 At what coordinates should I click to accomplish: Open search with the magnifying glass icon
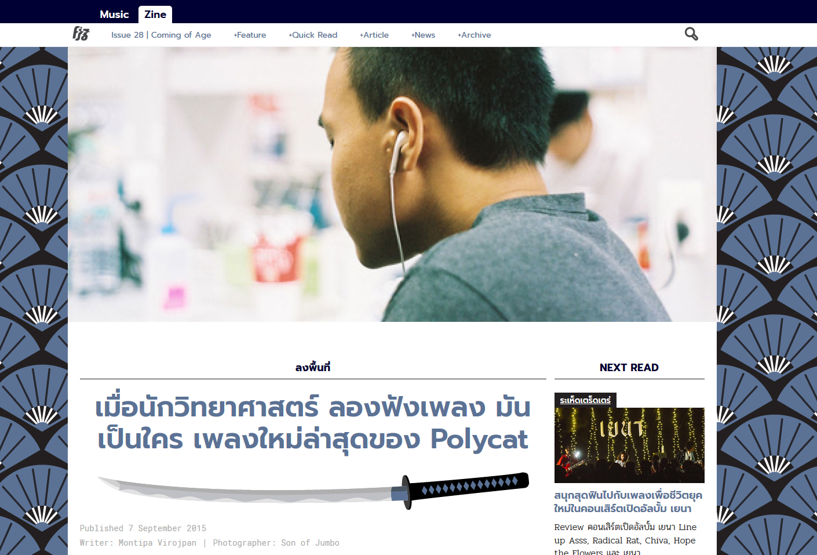(691, 34)
